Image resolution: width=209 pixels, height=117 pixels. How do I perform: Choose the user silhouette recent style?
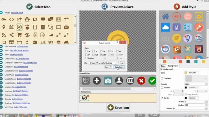click(119, 81)
